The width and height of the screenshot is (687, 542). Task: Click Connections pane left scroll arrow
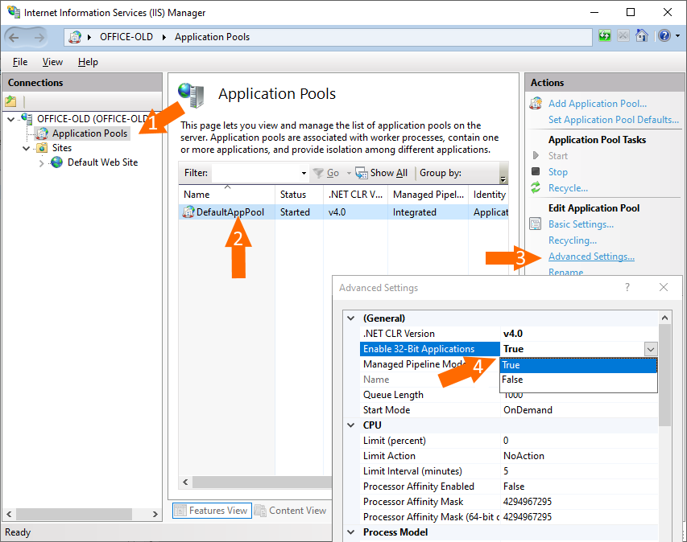(9, 514)
